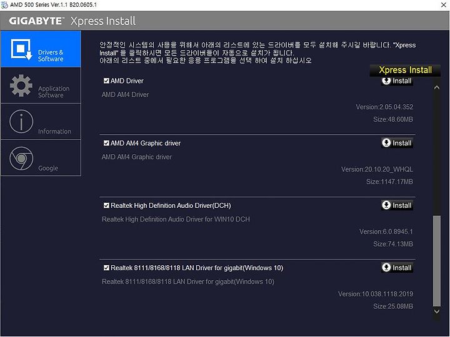Click the yellow Xpress Install button
The width and height of the screenshot is (450, 337).
[405, 70]
